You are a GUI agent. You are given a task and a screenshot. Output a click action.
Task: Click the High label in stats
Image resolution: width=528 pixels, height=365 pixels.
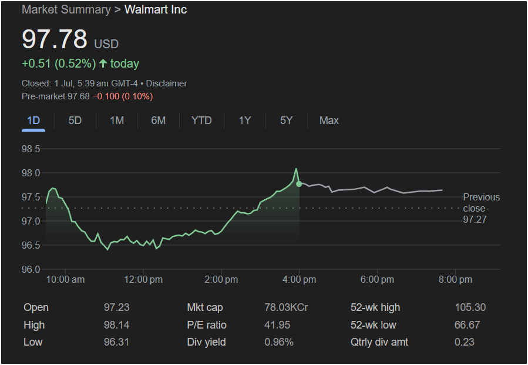tap(34, 325)
